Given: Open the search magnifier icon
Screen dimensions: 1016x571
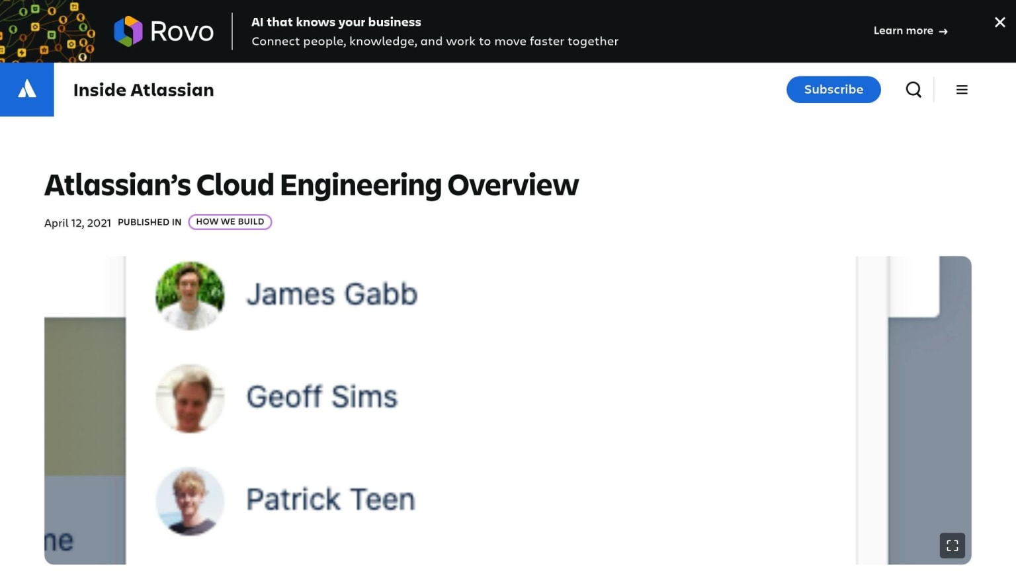Looking at the screenshot, I should click(913, 89).
